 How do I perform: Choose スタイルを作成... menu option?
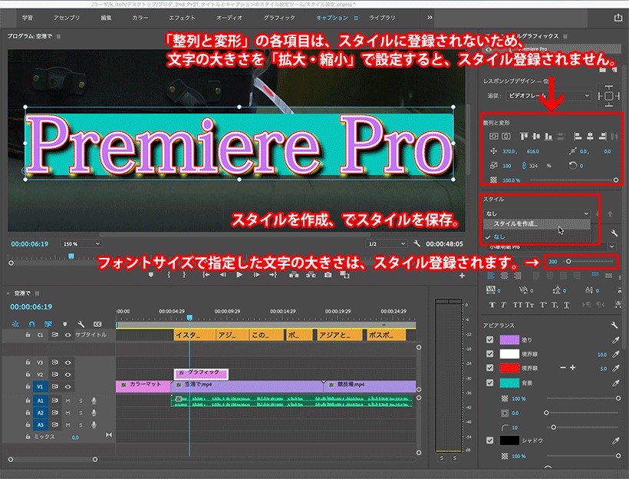pos(537,223)
